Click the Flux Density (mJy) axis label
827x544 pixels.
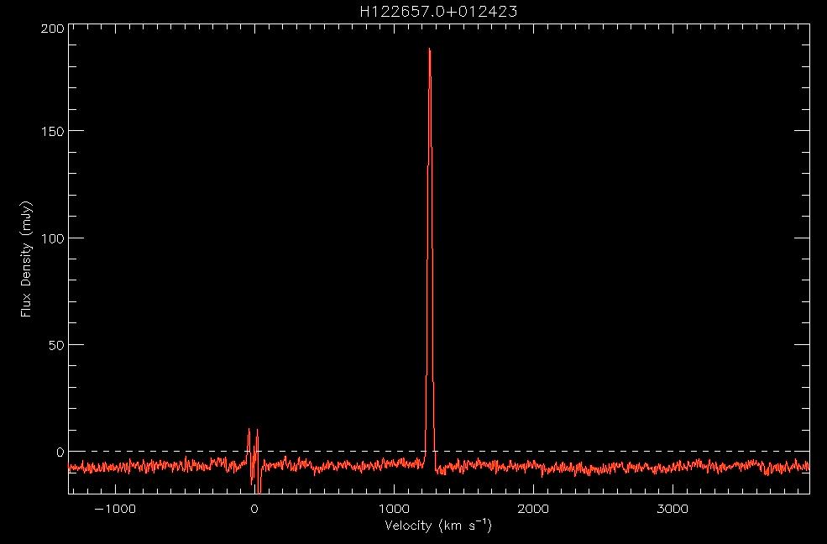(x=27, y=259)
